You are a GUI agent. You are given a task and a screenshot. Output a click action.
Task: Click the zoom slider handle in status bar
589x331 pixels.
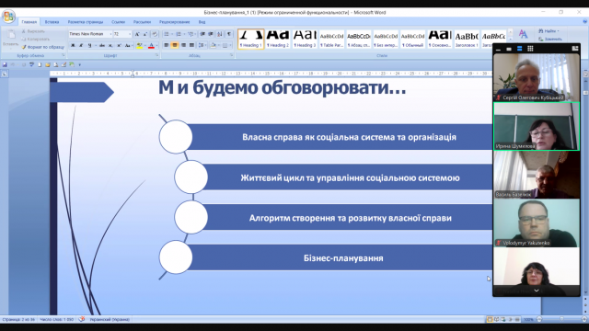tap(561, 319)
